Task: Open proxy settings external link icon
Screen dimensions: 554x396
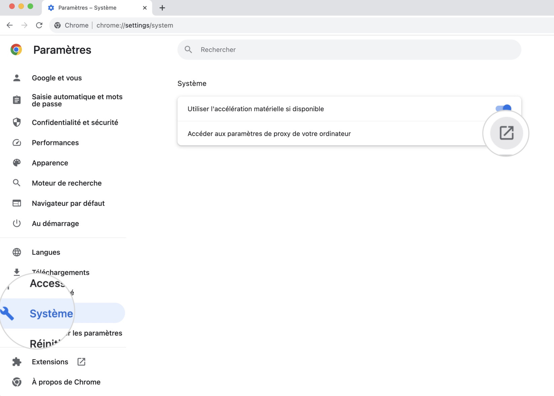Action: [506, 133]
